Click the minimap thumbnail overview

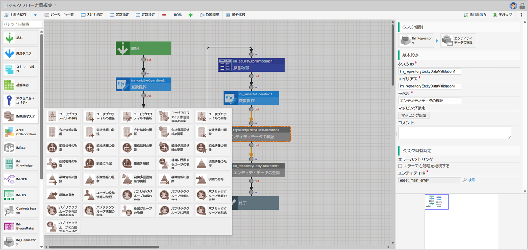(436, 202)
